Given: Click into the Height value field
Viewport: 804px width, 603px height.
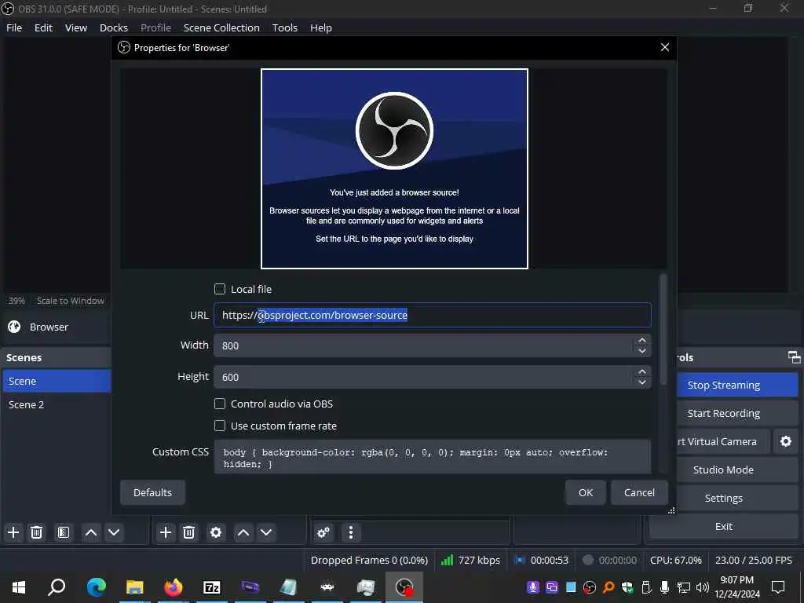Looking at the screenshot, I should 423,377.
